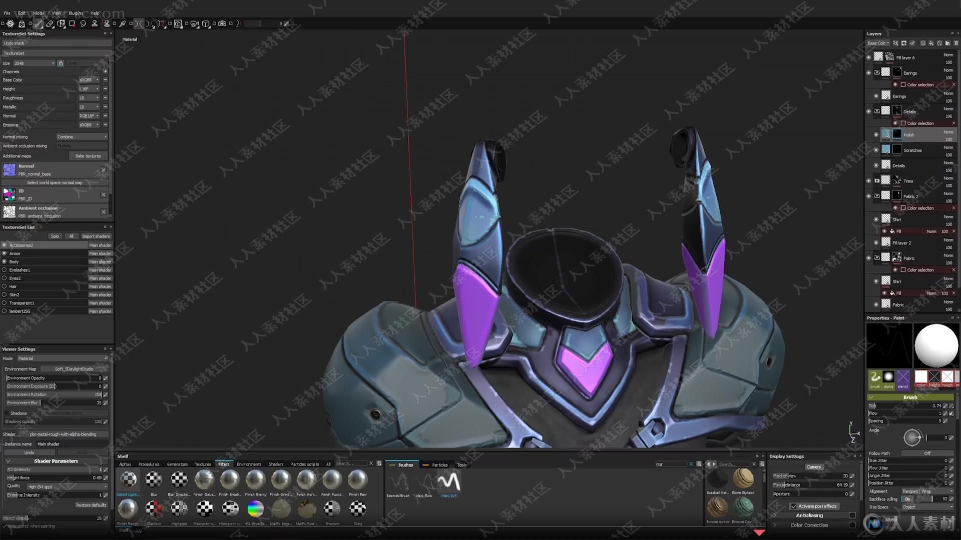961x540 pixels.
Task: Select the Material picker eyedropper tool
Action: (123, 23)
